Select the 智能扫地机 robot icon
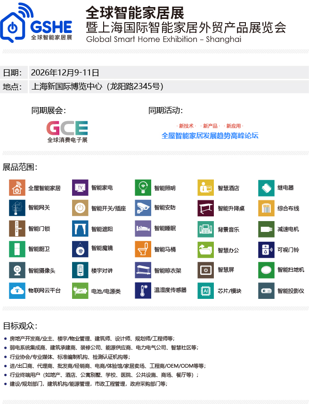 [x=266, y=270]
